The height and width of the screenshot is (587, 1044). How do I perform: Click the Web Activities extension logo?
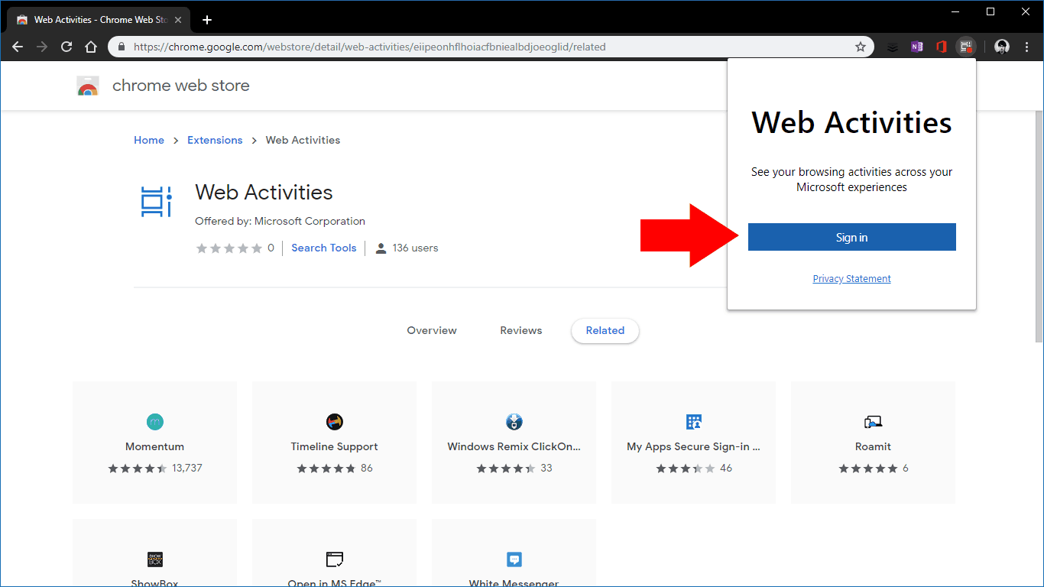[157, 201]
